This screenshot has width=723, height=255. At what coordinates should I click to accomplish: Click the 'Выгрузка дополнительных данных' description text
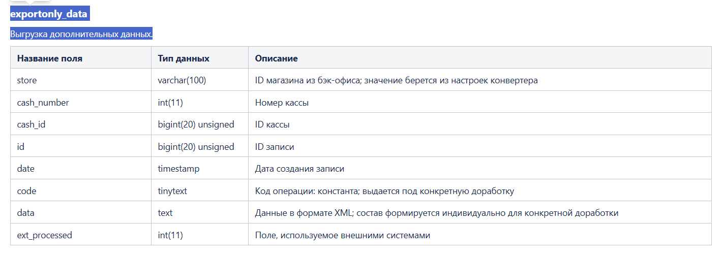pos(81,35)
